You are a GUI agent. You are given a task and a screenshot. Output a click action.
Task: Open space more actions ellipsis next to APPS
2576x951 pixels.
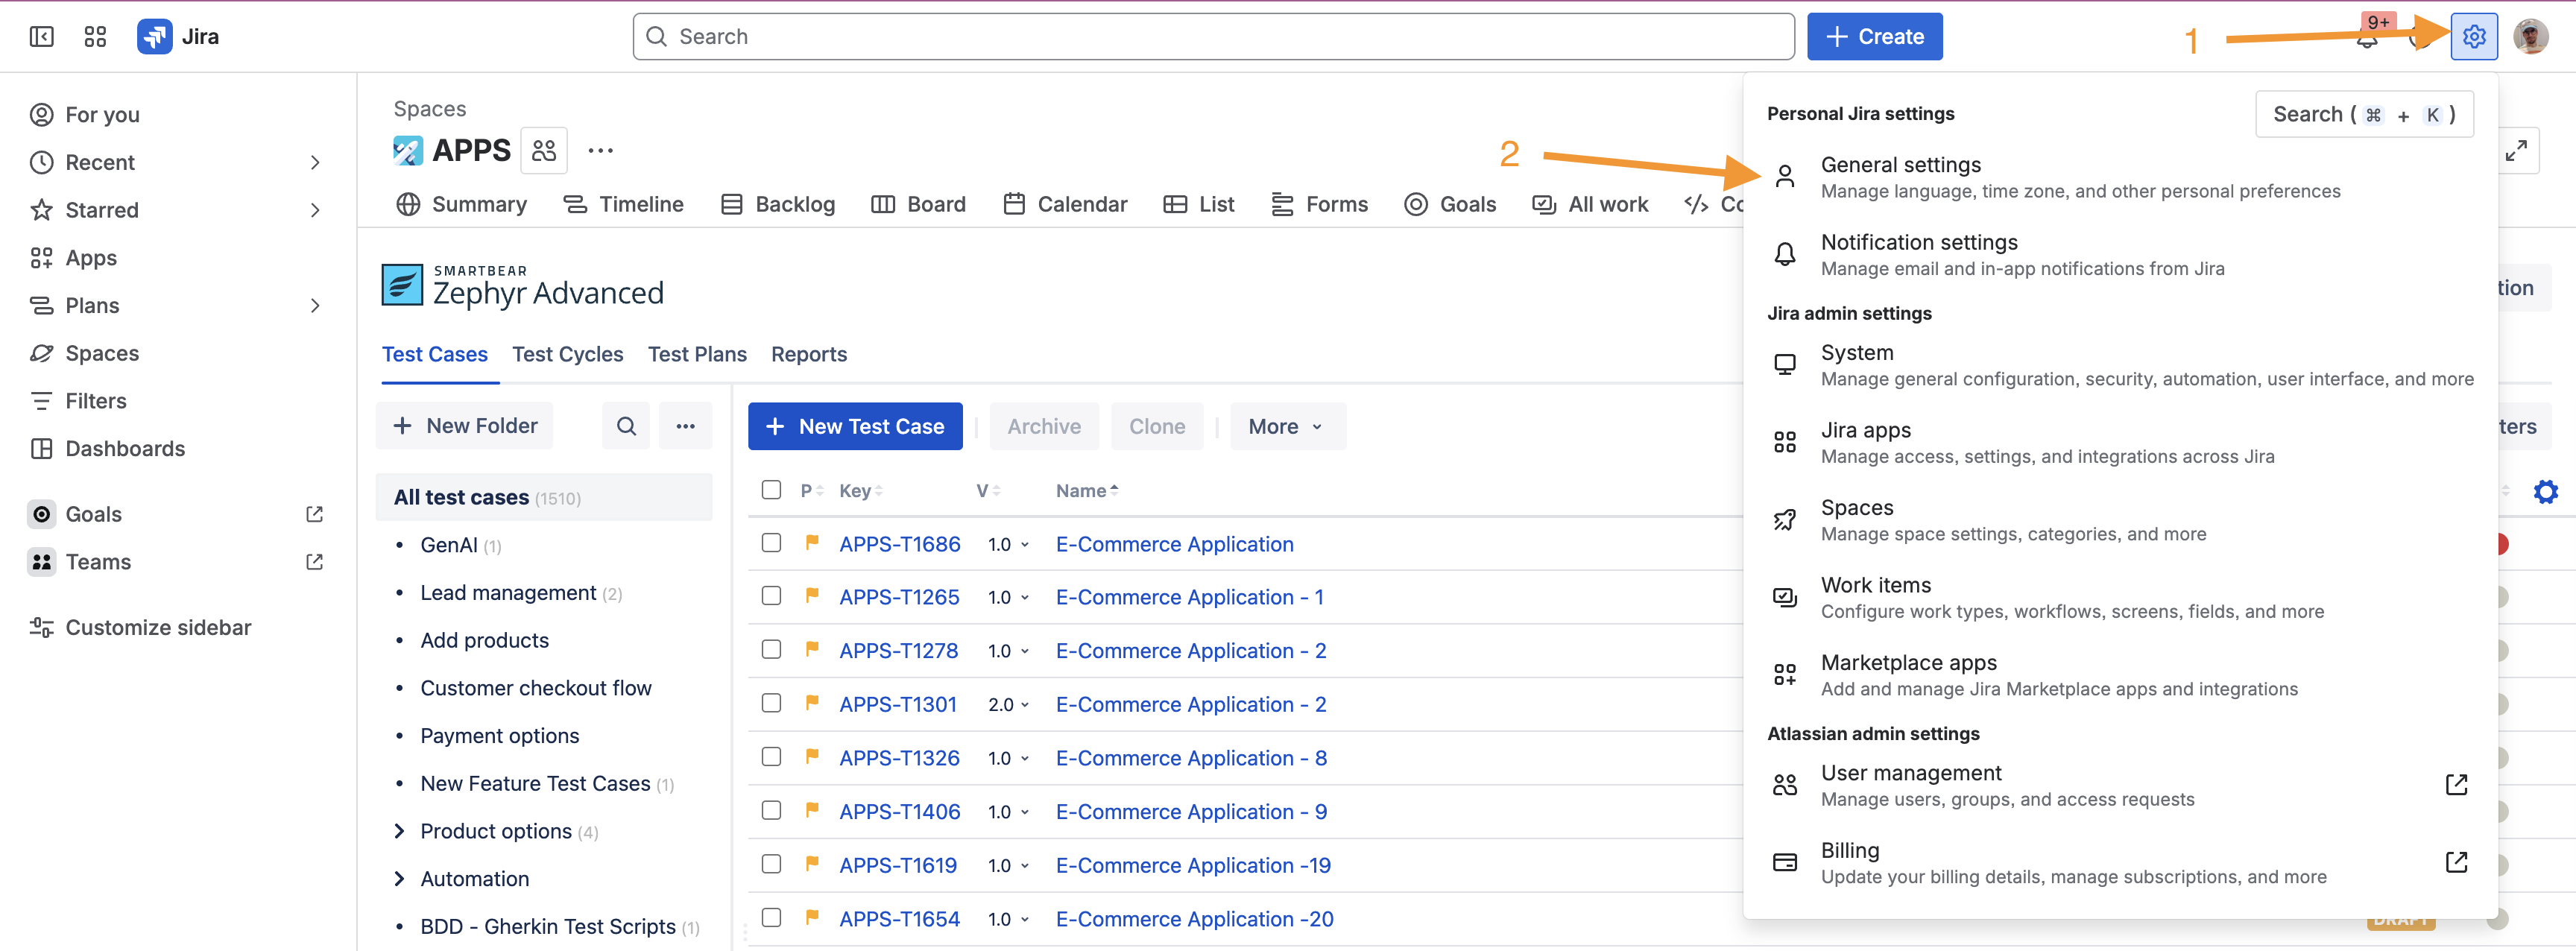coord(600,151)
